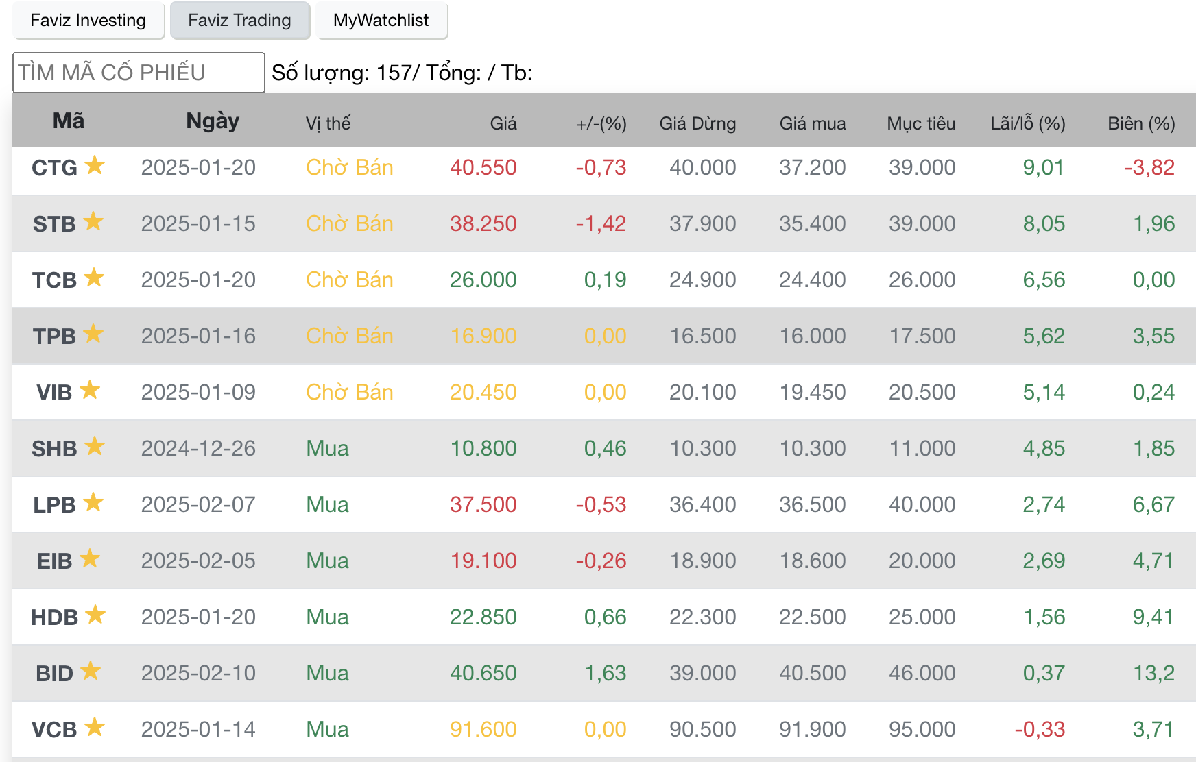Toggle the star icon next to TPB
Image resolution: width=1196 pixels, height=762 pixels.
93,334
